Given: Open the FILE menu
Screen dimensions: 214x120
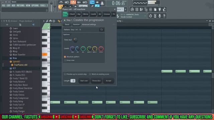Looking at the screenshot, I should [4, 5].
